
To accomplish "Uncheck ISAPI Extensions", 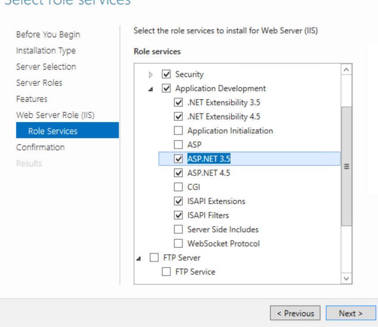I will [x=178, y=201].
